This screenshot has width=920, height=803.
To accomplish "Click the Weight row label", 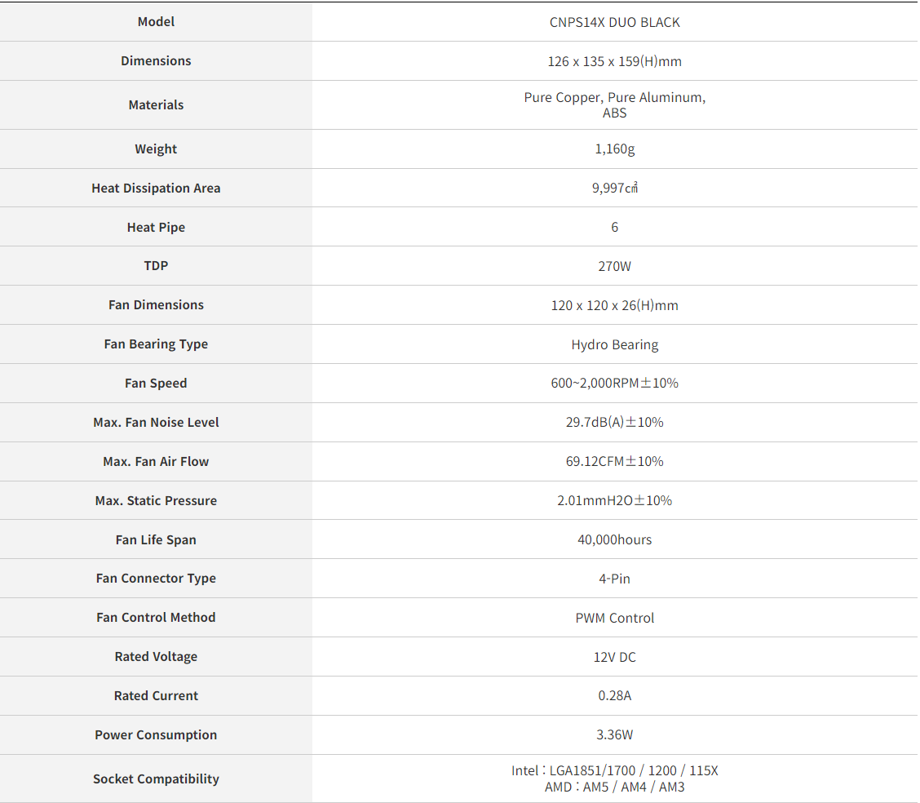I will pyautogui.click(x=156, y=149).
